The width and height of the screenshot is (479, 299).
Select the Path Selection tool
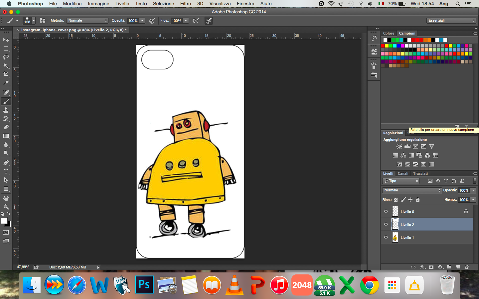[6, 180]
